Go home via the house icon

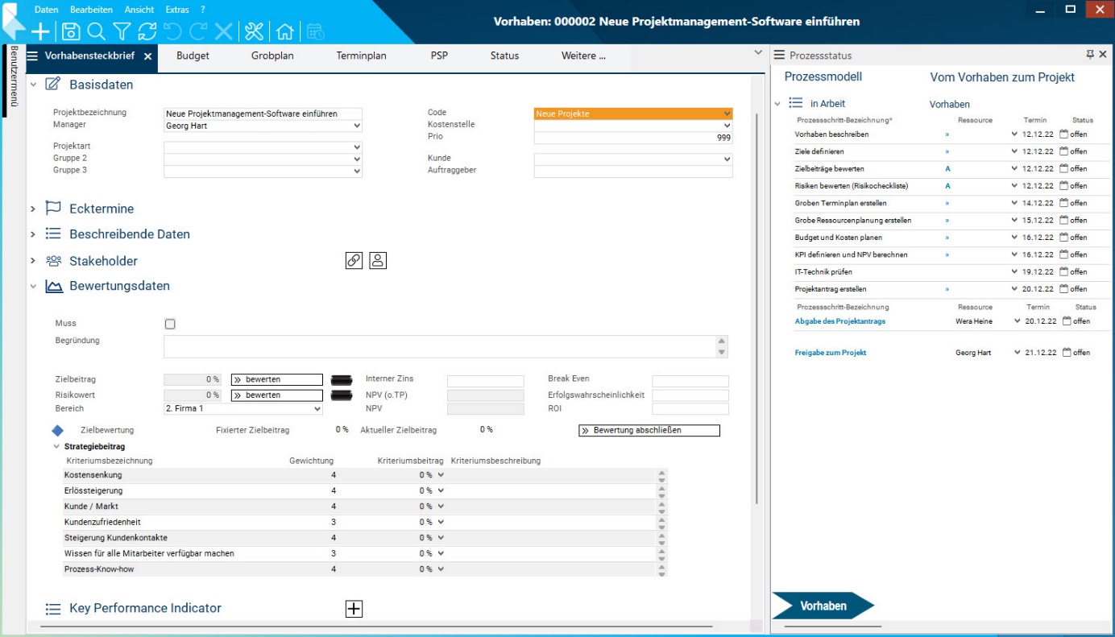coord(284,31)
